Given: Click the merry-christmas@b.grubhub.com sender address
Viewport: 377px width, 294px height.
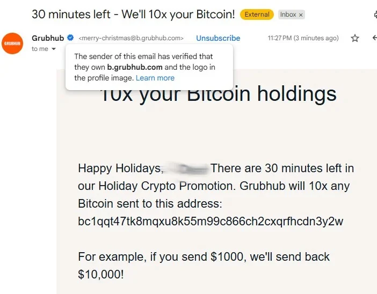Looking at the screenshot, I should (131, 38).
